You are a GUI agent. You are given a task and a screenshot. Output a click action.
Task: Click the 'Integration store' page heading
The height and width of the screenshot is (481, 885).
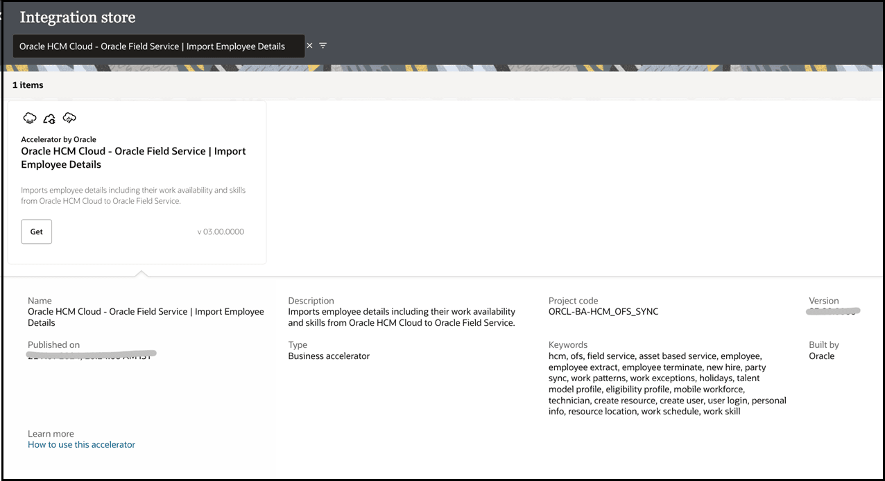78,17
